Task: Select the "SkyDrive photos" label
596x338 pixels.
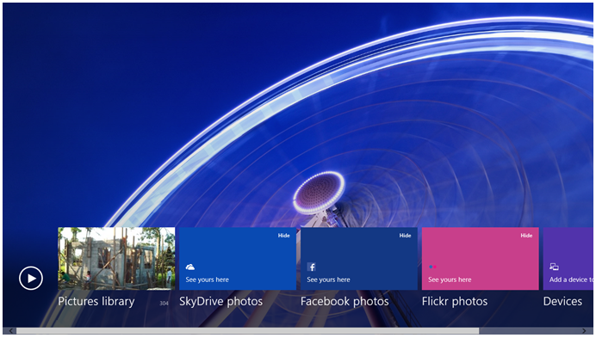Action: [x=220, y=302]
